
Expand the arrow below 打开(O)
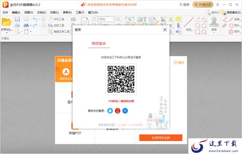(6, 33)
